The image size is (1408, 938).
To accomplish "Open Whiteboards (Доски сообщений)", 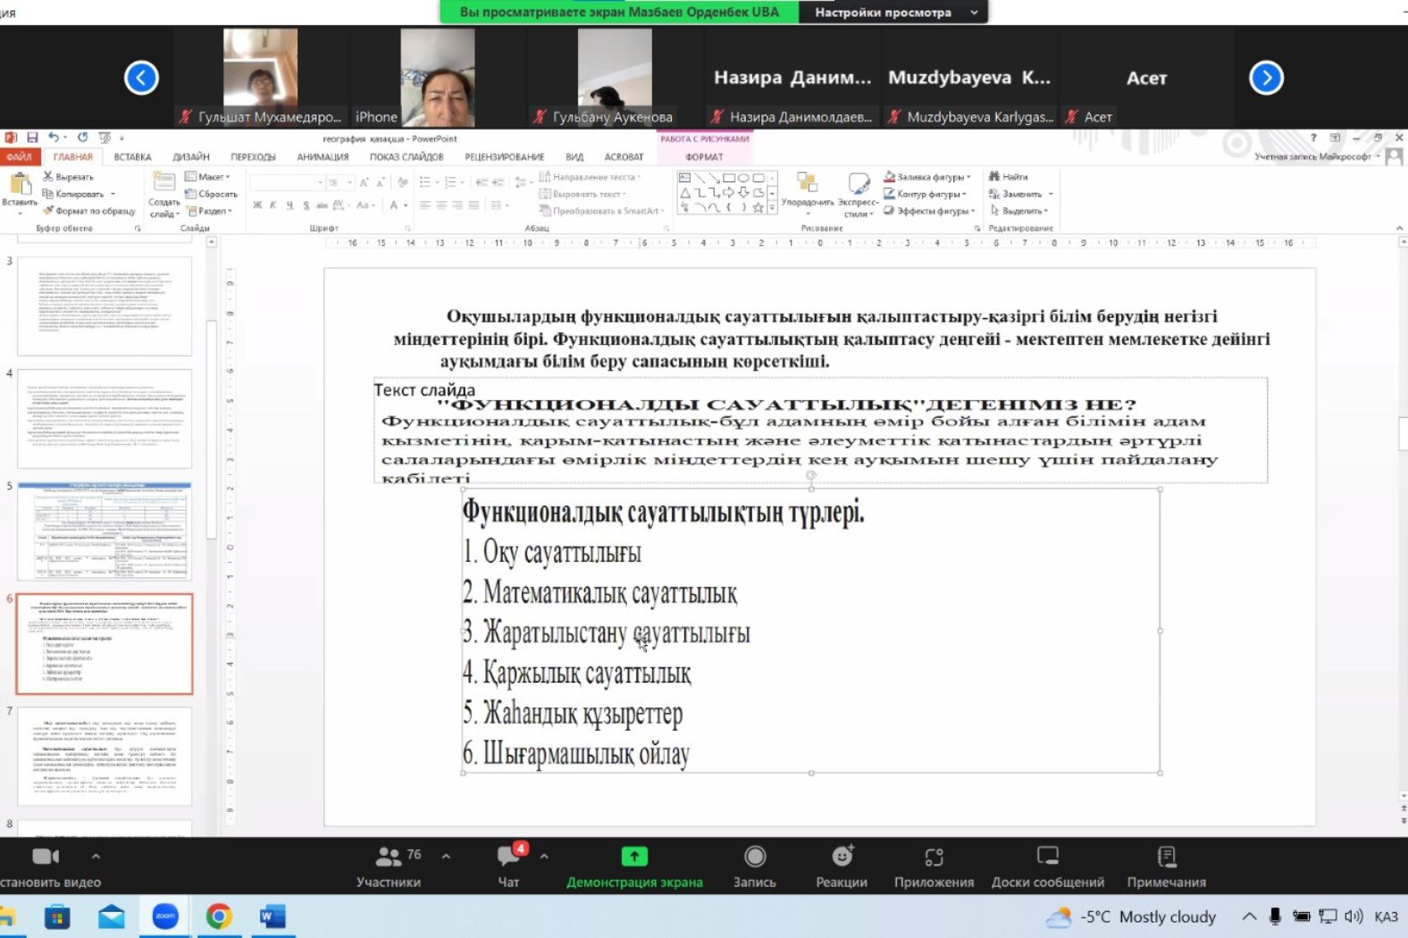I will click(1047, 858).
